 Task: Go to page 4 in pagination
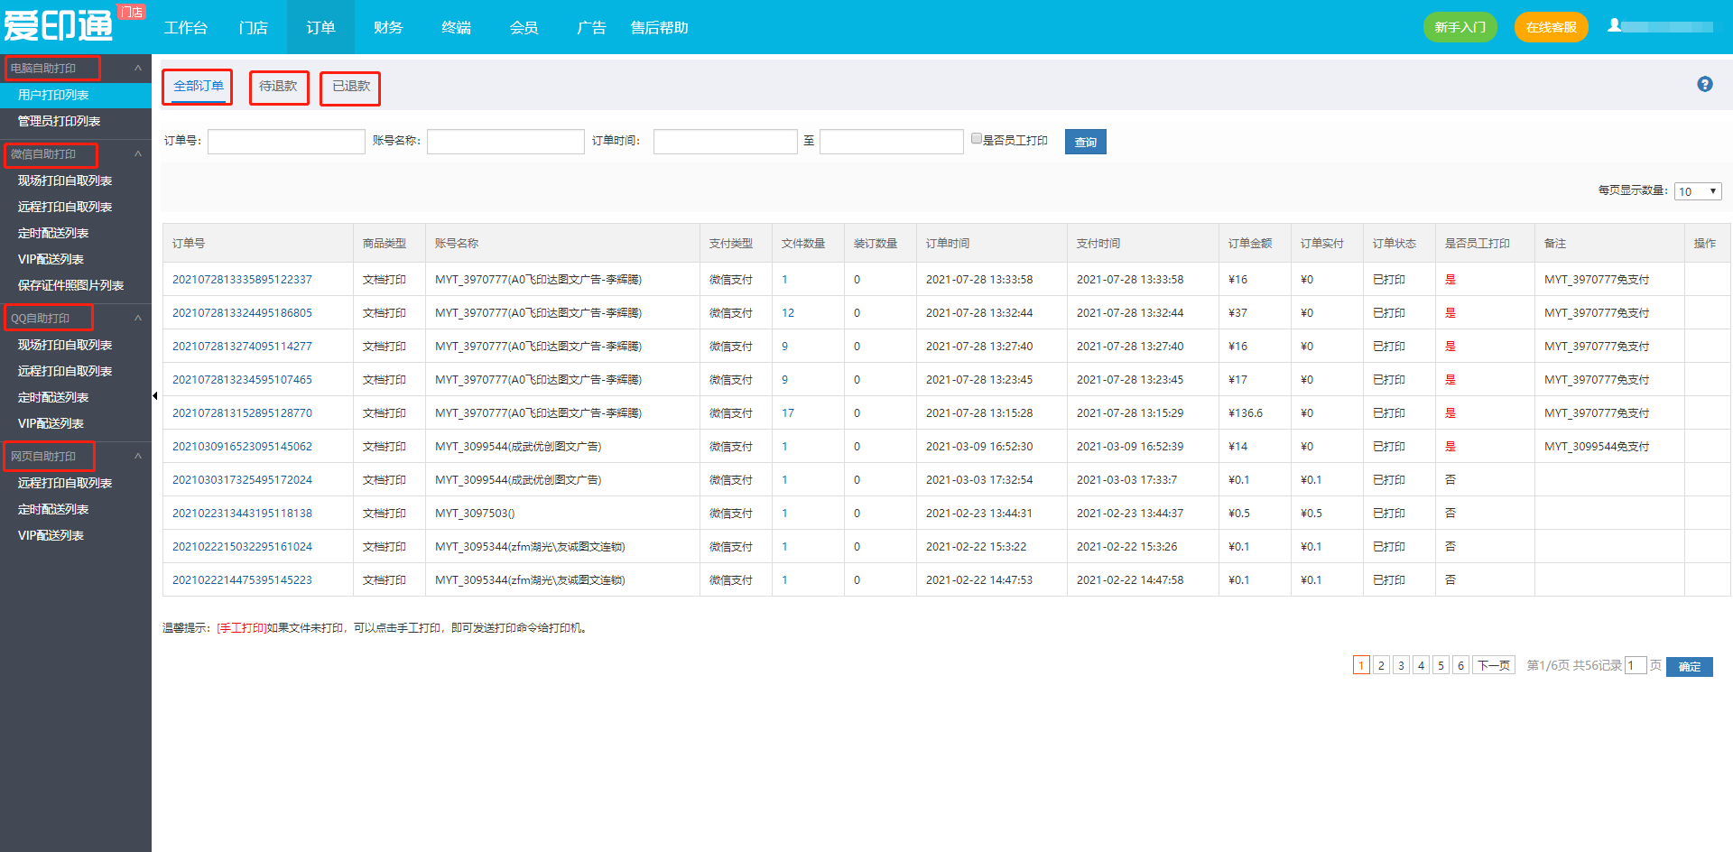[1421, 665]
